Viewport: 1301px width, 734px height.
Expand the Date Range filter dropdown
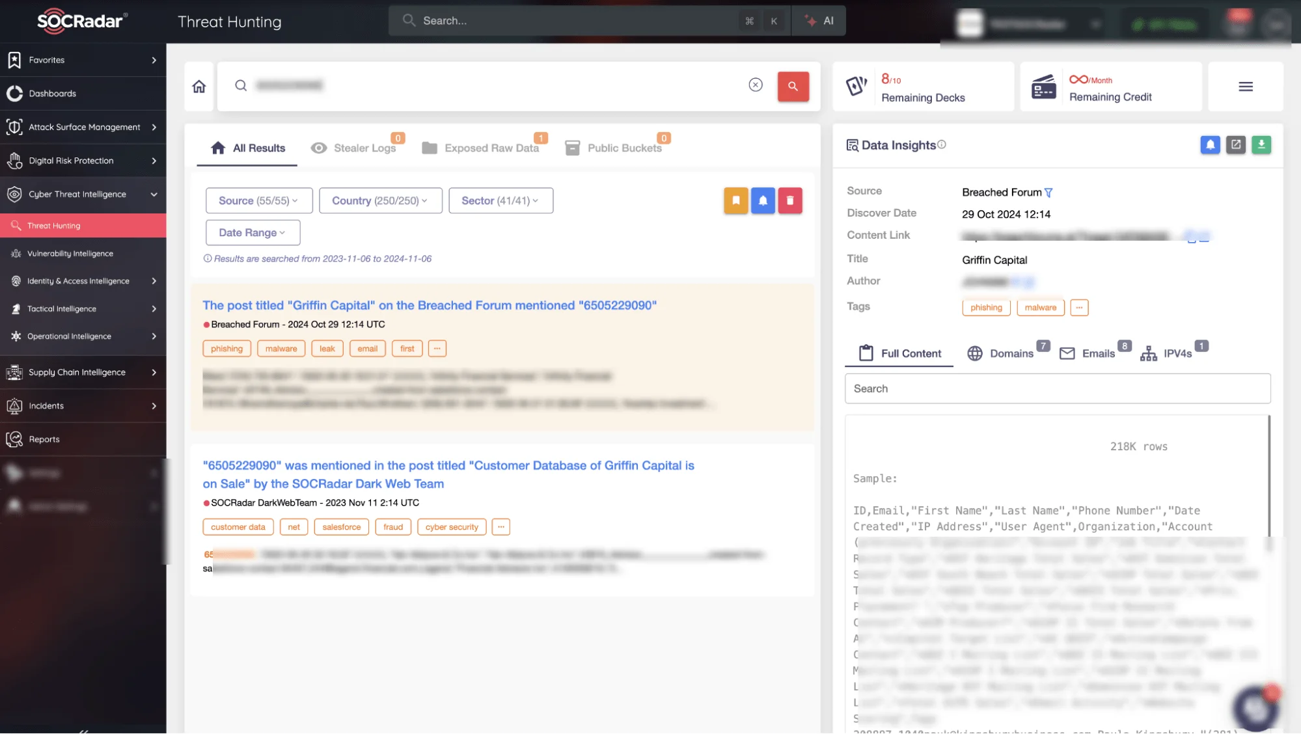click(x=253, y=232)
